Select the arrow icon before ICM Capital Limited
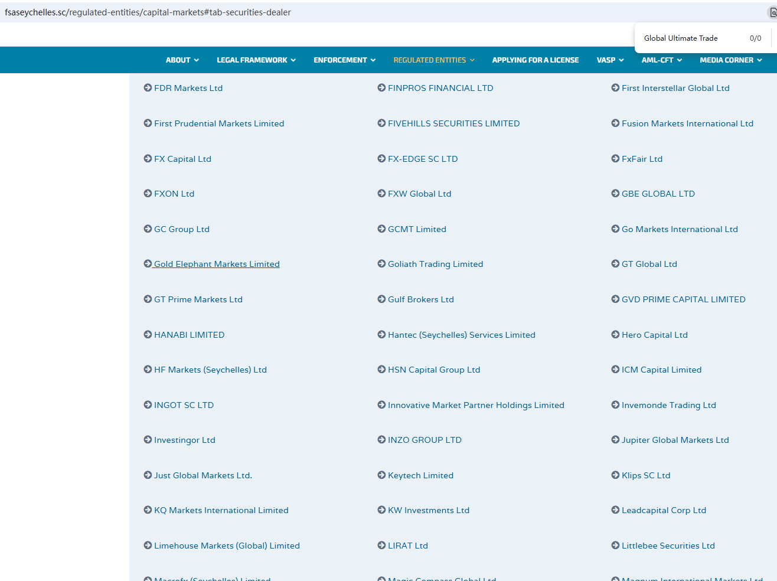Screen dimensions: 777x581 615,370
